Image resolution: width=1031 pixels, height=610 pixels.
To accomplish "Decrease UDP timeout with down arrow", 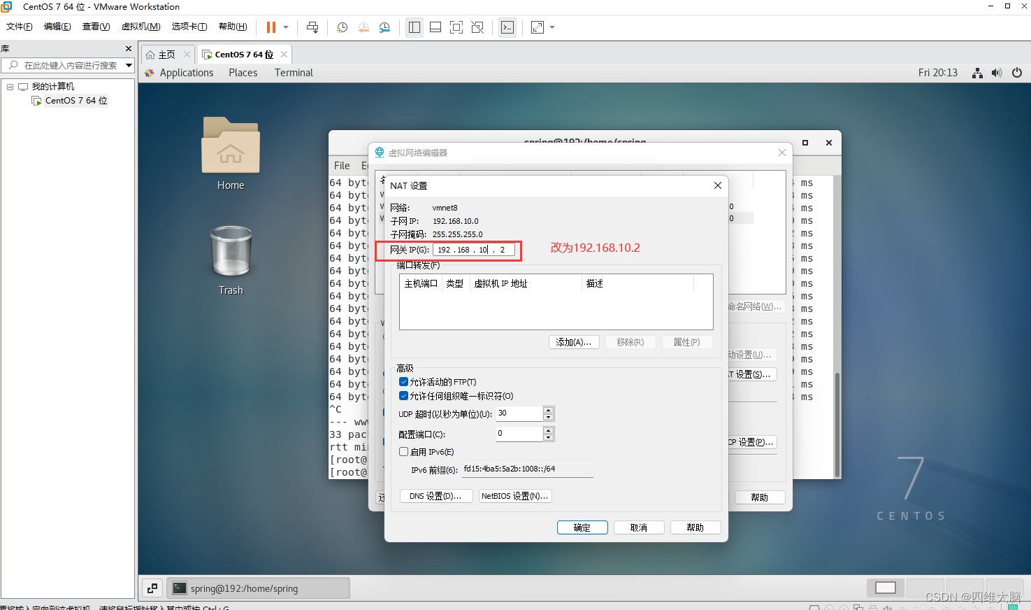I will (x=549, y=418).
